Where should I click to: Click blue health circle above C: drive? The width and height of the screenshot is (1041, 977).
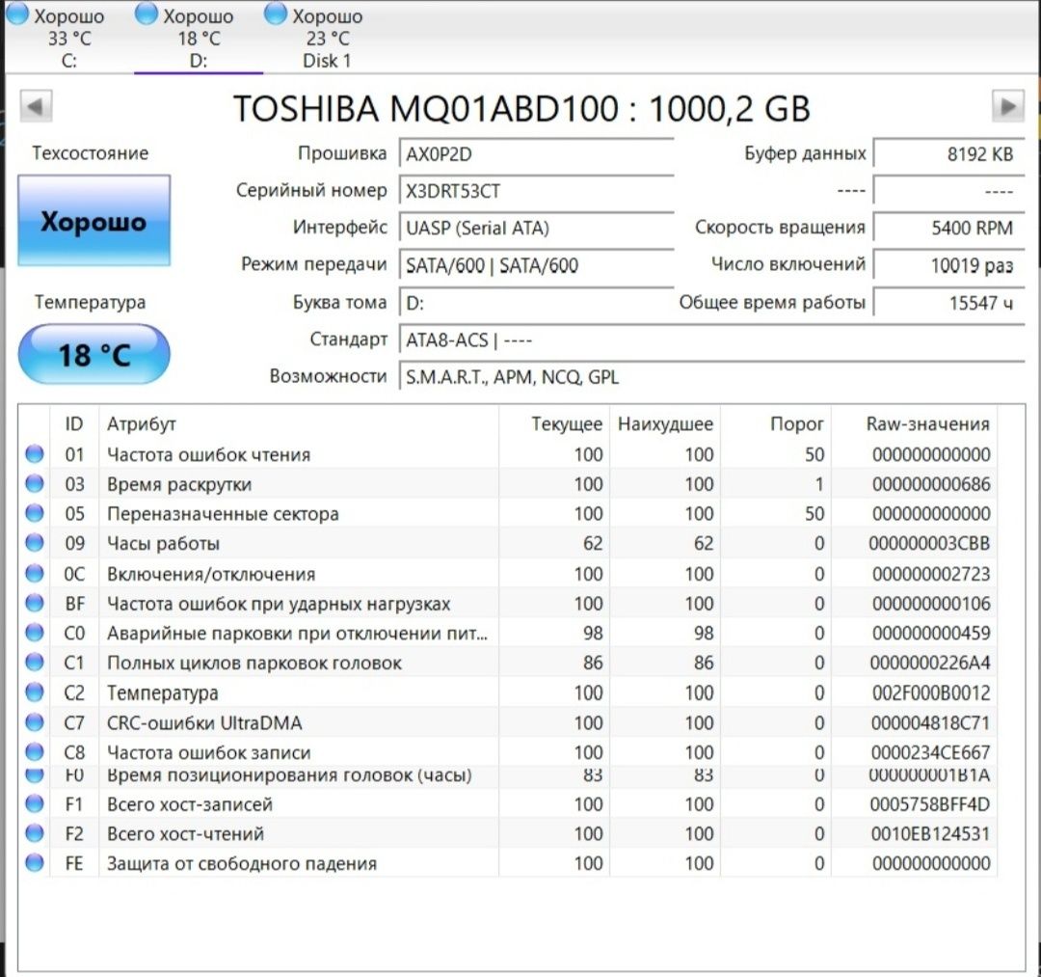[17, 14]
